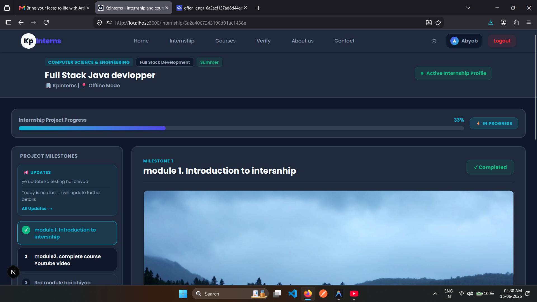Click the green checkmark on module 1
Viewport: 537px width, 302px height.
(26, 230)
